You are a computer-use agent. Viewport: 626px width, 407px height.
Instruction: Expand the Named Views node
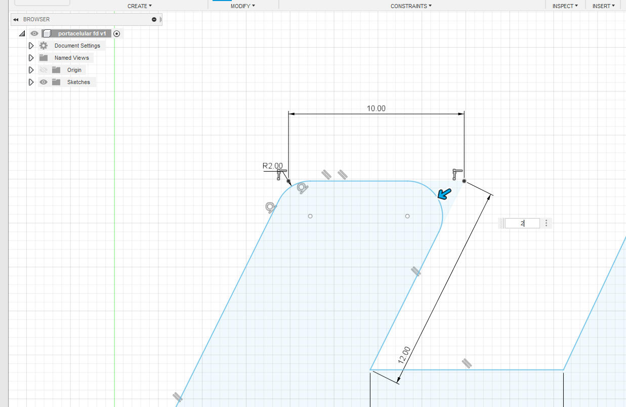(x=31, y=58)
